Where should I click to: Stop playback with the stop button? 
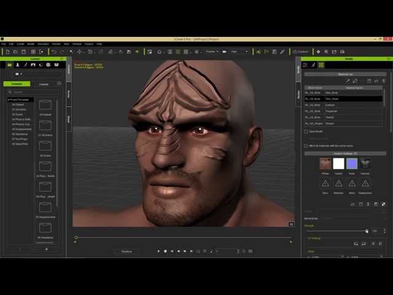pyautogui.click(x=165, y=251)
